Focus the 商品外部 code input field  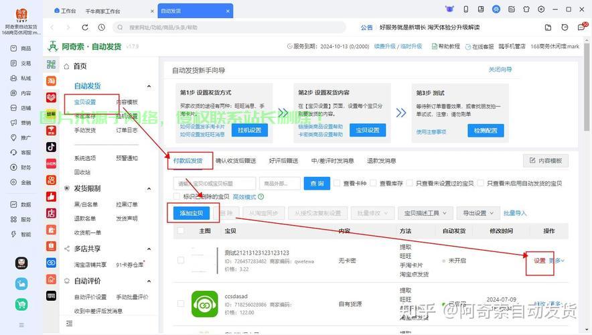point(280,183)
